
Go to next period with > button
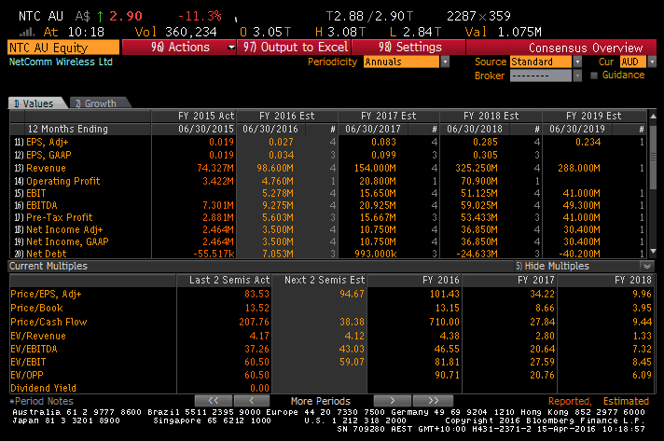point(392,400)
